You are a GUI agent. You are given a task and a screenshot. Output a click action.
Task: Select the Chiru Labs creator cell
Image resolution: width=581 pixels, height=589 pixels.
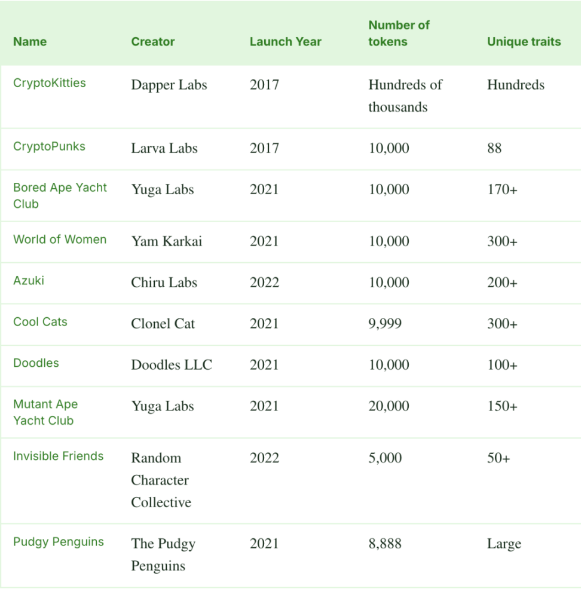click(x=164, y=283)
